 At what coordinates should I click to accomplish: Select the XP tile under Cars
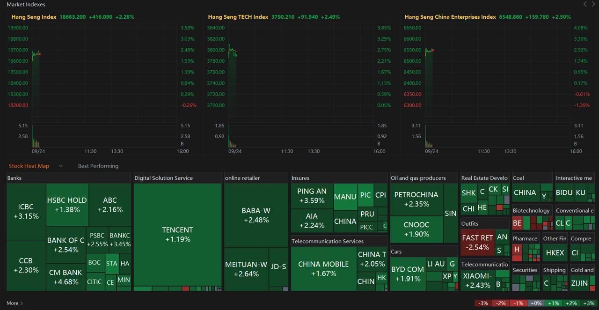[447, 276]
